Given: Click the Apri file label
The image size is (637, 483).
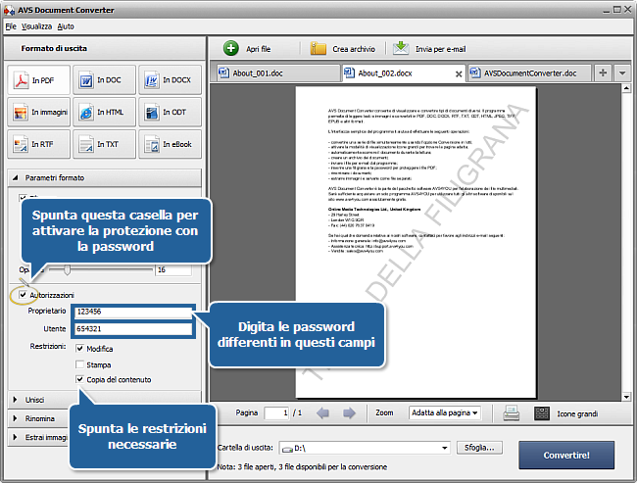Looking at the screenshot, I should coord(259,49).
